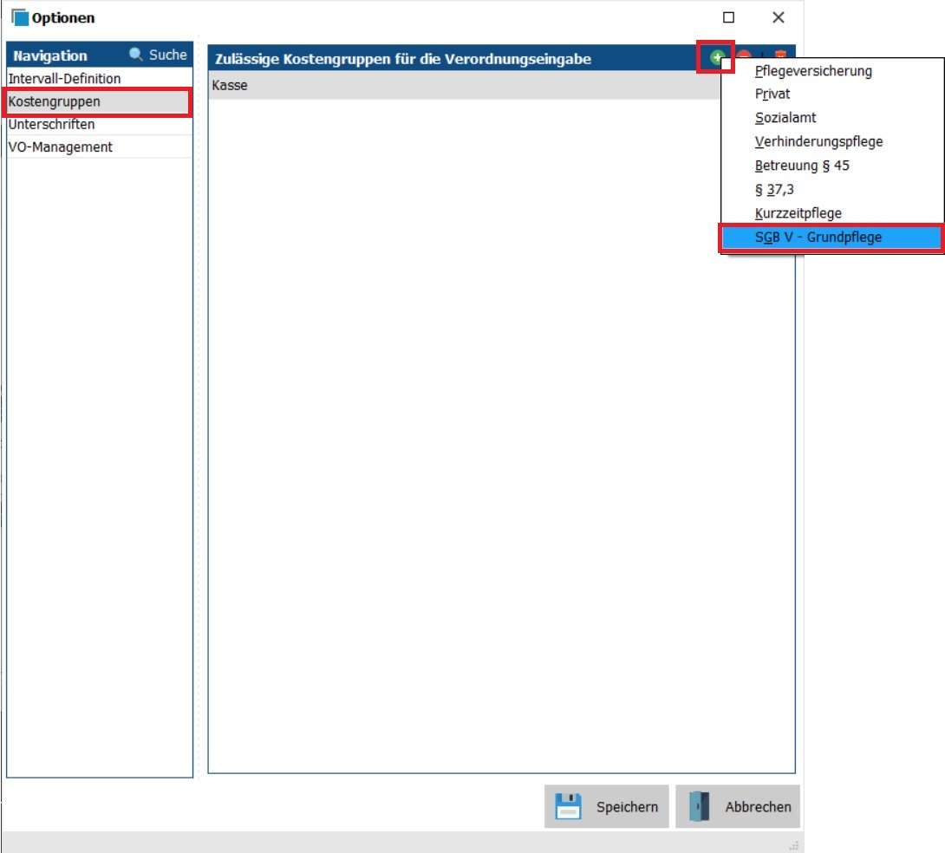This screenshot has width=945, height=853.
Task: Select Intervall-Definition in the navigation
Action: pyautogui.click(x=64, y=79)
